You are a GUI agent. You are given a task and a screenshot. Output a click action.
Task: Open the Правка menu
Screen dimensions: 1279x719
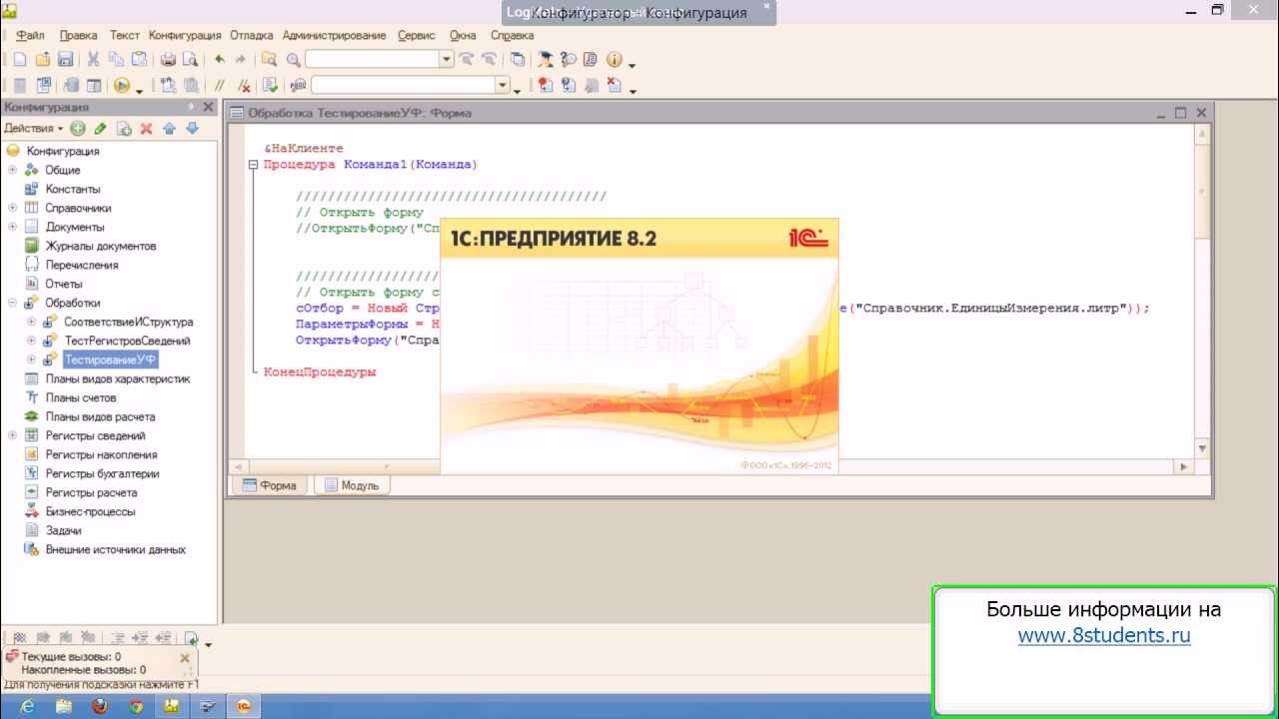point(78,35)
